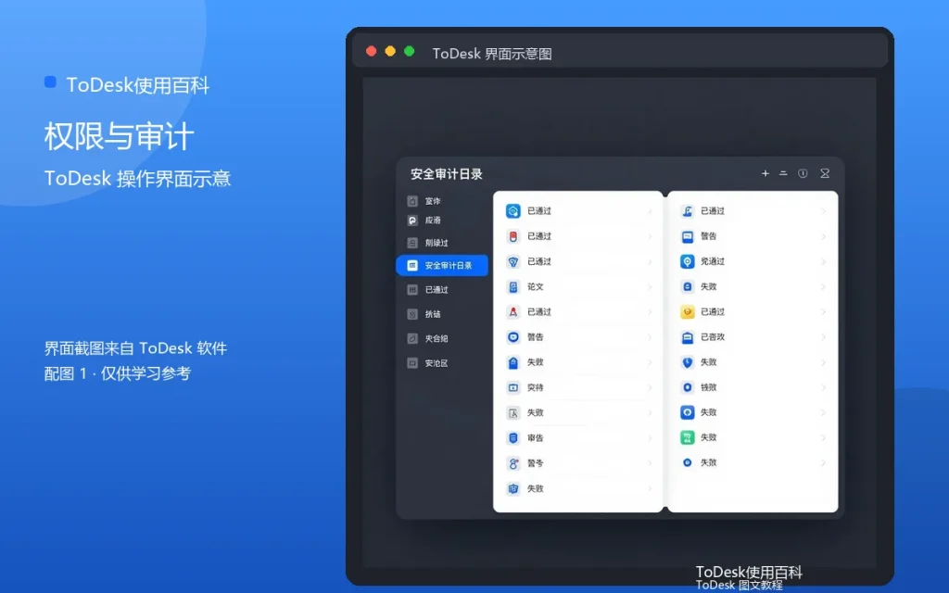This screenshot has width=949, height=593.
Task: Click the red letter A icon beside 已通过
Action: 513,312
